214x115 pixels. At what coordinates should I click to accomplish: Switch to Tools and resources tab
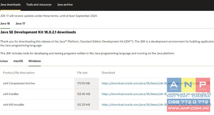(39, 5)
